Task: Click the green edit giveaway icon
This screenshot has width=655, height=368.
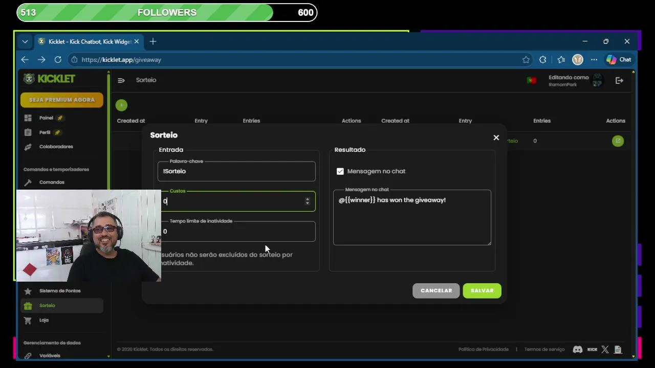Action: pyautogui.click(x=618, y=141)
